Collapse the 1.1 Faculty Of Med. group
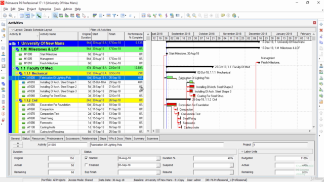The width and height of the screenshot is (324, 182). (14, 69)
